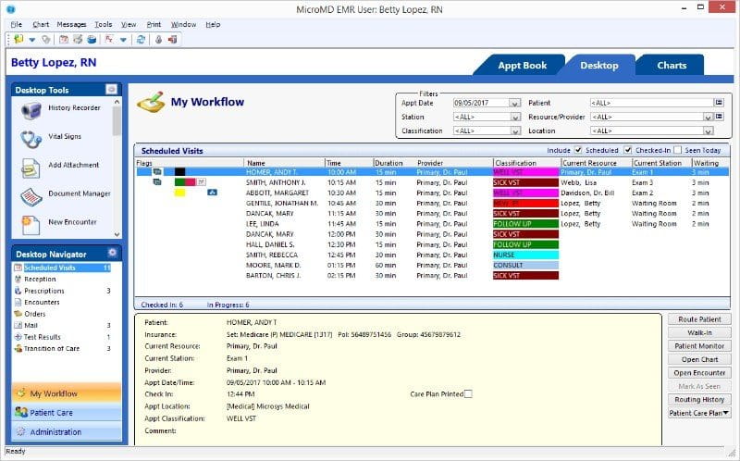Click the printer toolbar icon

78,40
